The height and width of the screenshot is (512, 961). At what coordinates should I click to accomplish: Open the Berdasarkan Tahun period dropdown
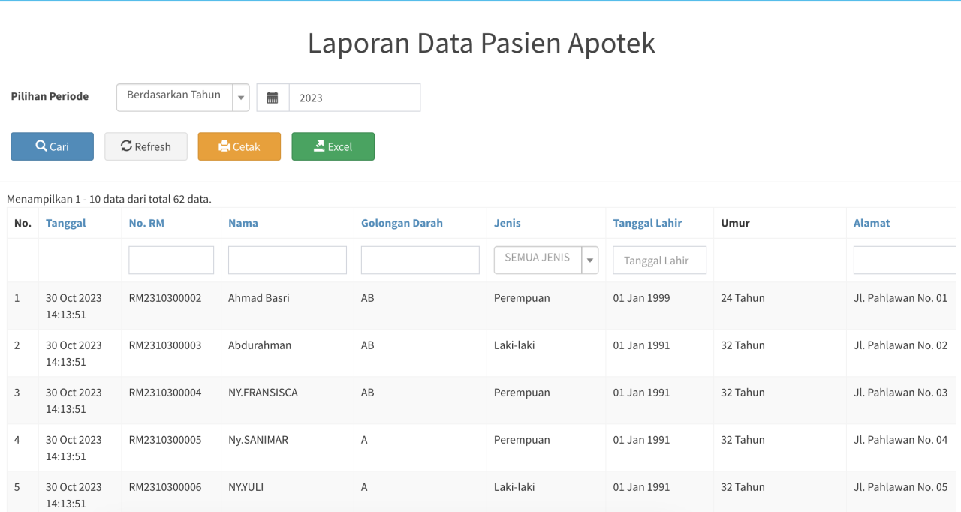[x=182, y=98]
